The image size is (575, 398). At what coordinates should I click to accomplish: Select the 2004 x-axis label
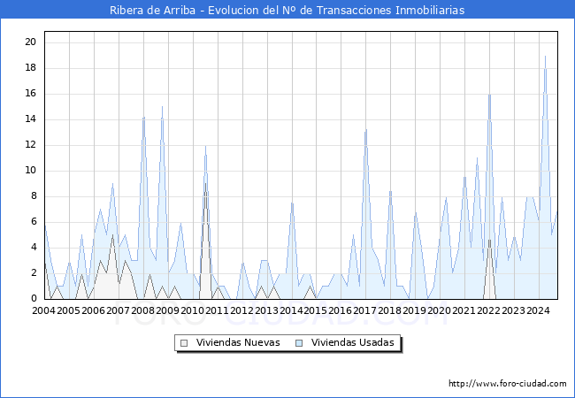pyautogui.click(x=43, y=310)
